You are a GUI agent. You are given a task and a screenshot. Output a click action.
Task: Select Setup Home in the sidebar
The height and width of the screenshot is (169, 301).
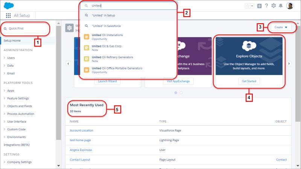28,41
